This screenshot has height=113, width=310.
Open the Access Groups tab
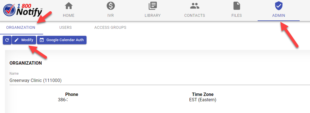[110, 27]
